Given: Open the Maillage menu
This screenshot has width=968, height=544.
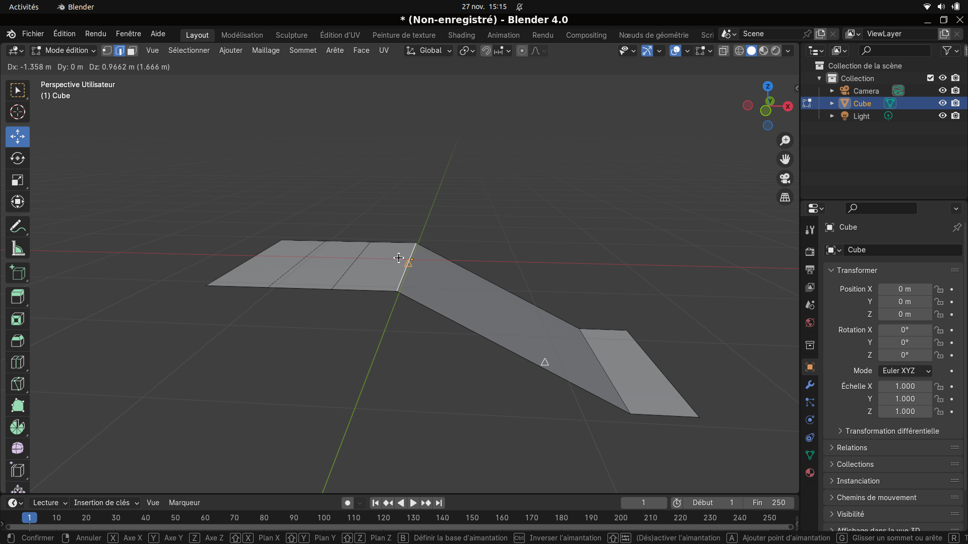Looking at the screenshot, I should (266, 50).
